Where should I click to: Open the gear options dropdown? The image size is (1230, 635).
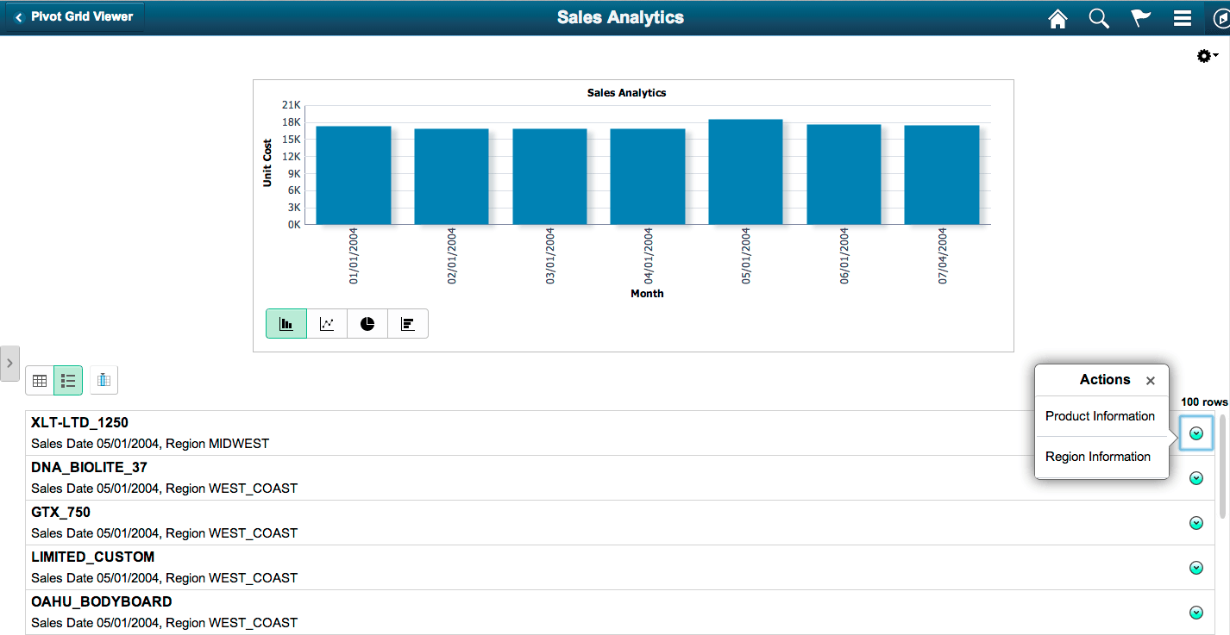[x=1204, y=55]
